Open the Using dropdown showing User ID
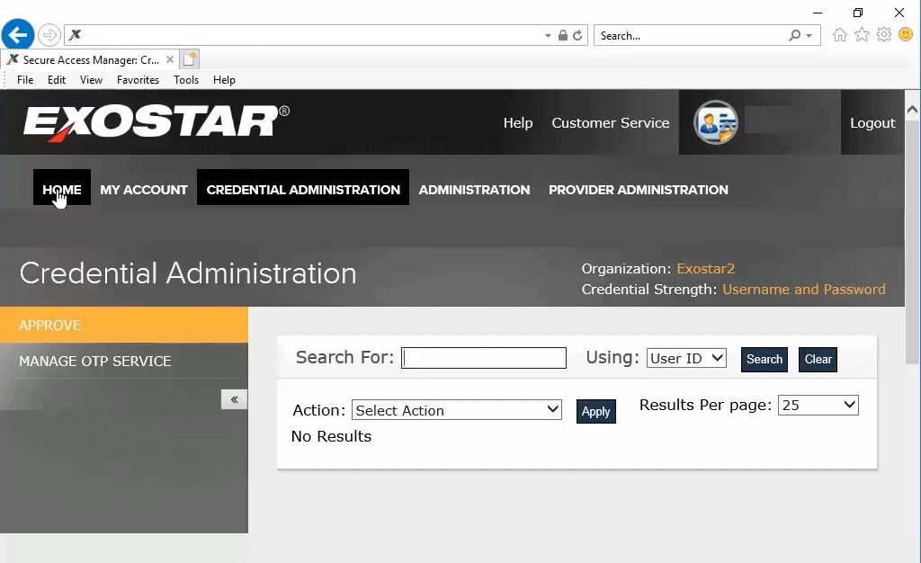Viewport: 921px width, 563px height. 686,357
